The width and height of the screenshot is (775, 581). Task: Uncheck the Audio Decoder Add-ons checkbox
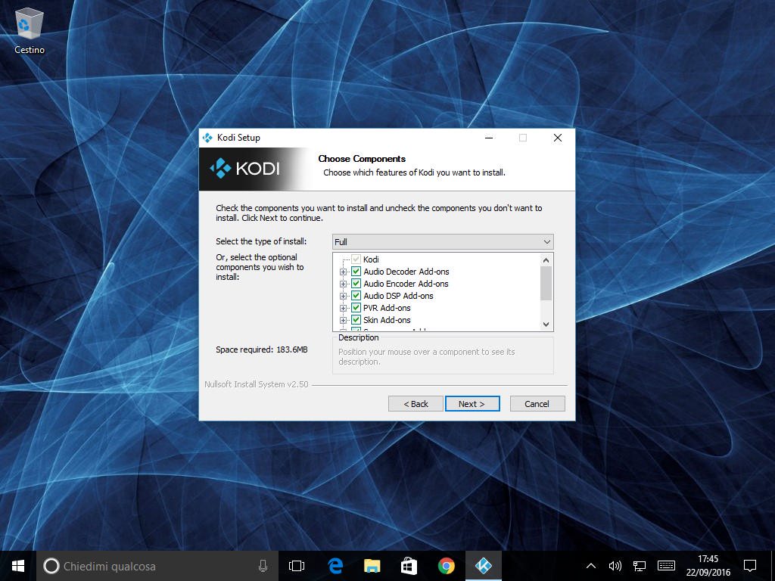click(x=356, y=272)
